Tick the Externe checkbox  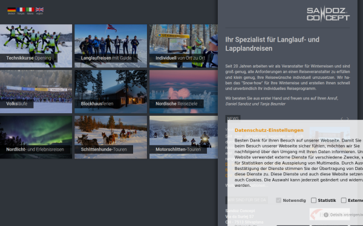pos(344,201)
